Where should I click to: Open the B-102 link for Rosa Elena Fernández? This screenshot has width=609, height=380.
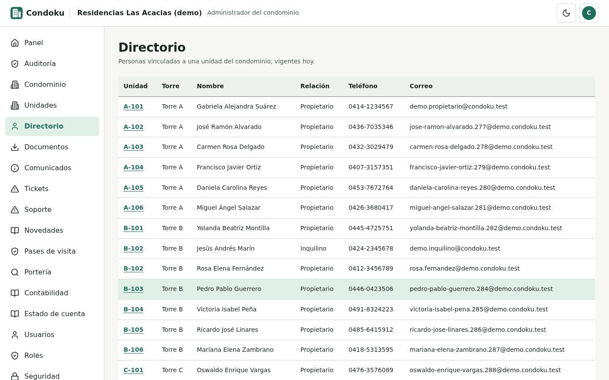tap(134, 268)
